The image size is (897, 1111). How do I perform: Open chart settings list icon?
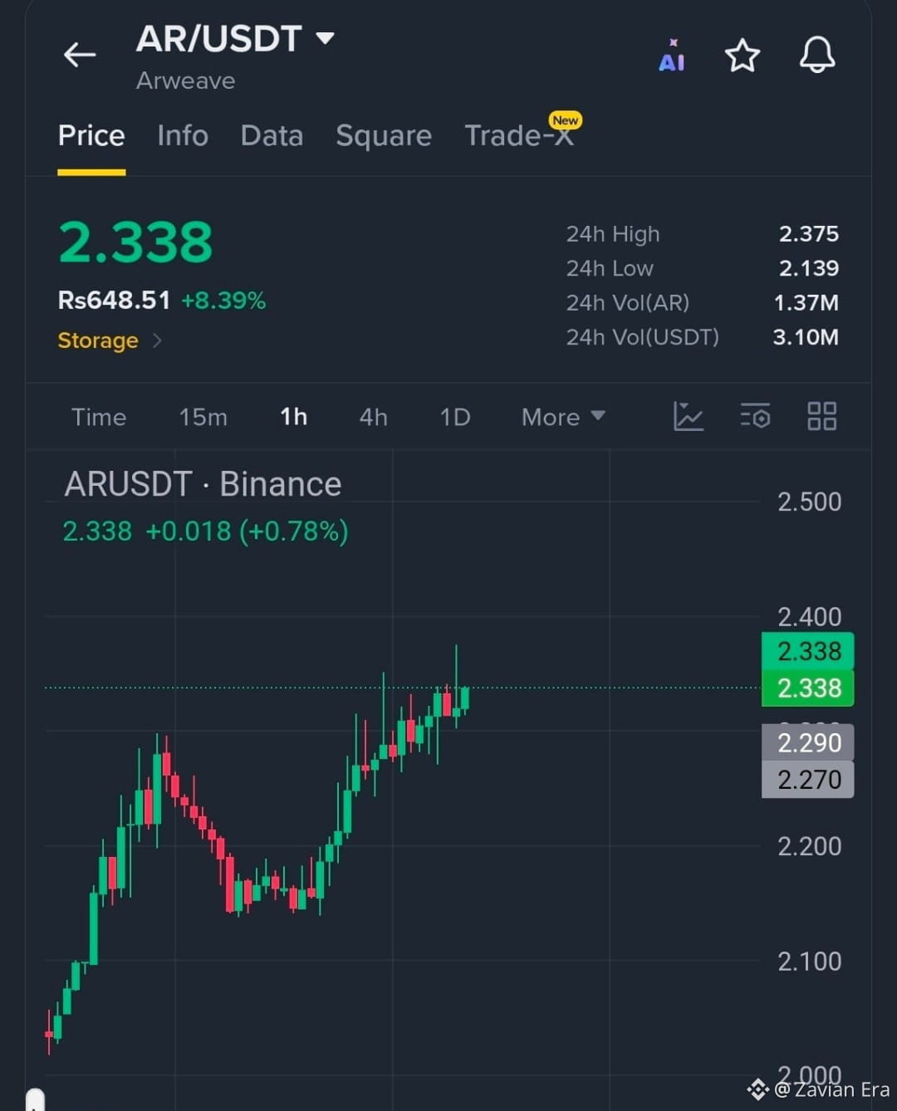point(755,416)
